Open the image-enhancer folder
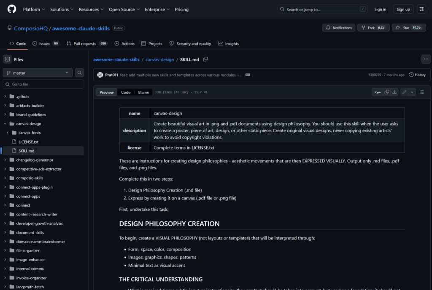Image resolution: width=432 pixels, height=290 pixels. pos(30,260)
